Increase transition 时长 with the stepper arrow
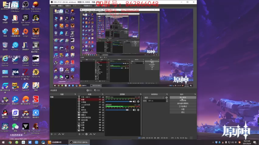Screen dimensions: 259x145 tap(167, 100)
